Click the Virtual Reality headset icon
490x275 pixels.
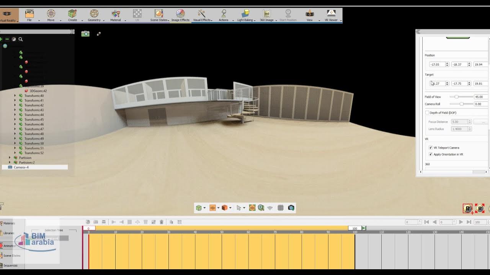pyautogui.click(x=7, y=13)
